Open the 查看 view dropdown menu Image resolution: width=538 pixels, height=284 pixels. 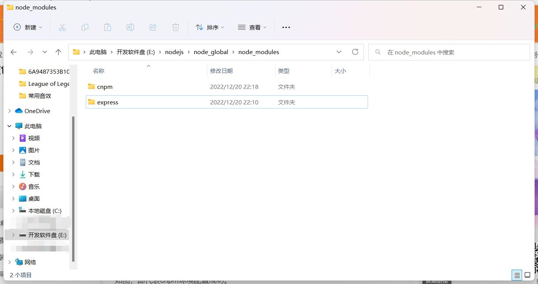click(252, 27)
